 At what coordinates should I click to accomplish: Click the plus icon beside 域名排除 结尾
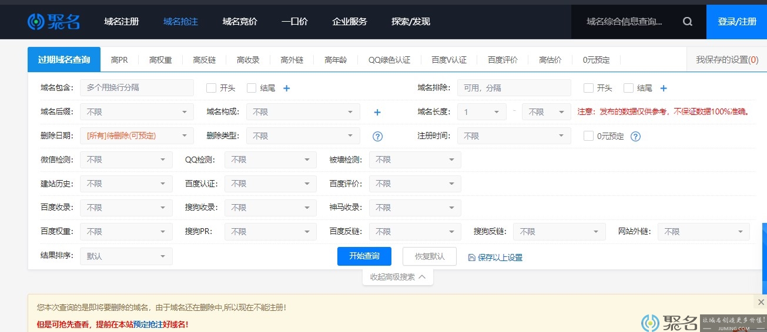664,88
